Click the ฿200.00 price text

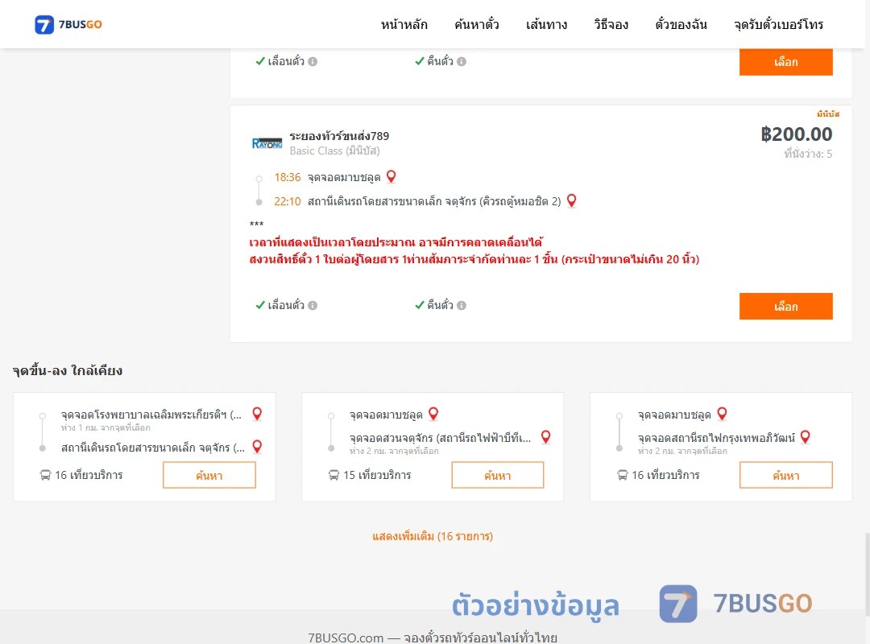(796, 134)
